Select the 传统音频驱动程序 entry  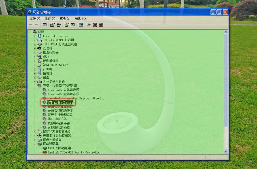click(60, 111)
